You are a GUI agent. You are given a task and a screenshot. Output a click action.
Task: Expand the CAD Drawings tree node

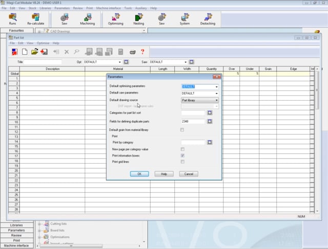click(x=39, y=31)
